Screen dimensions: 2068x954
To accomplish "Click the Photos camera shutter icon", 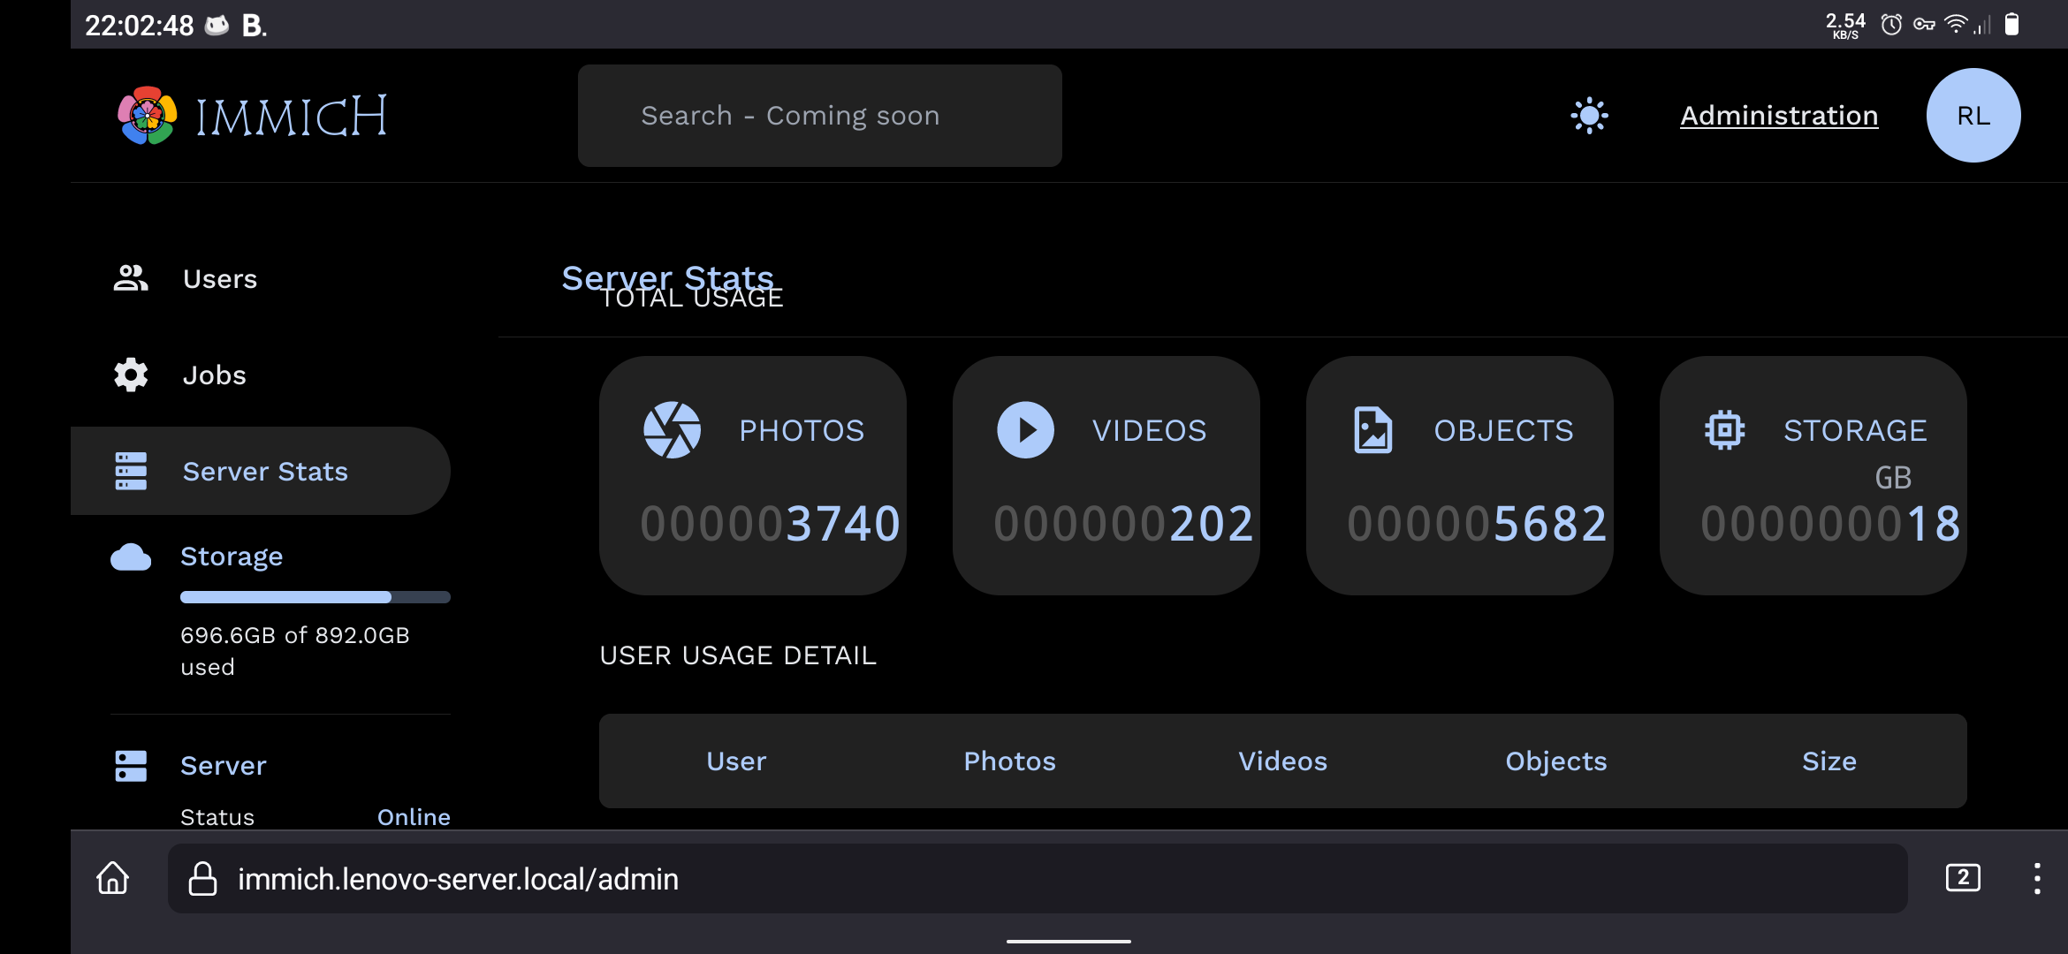I will pos(672,430).
